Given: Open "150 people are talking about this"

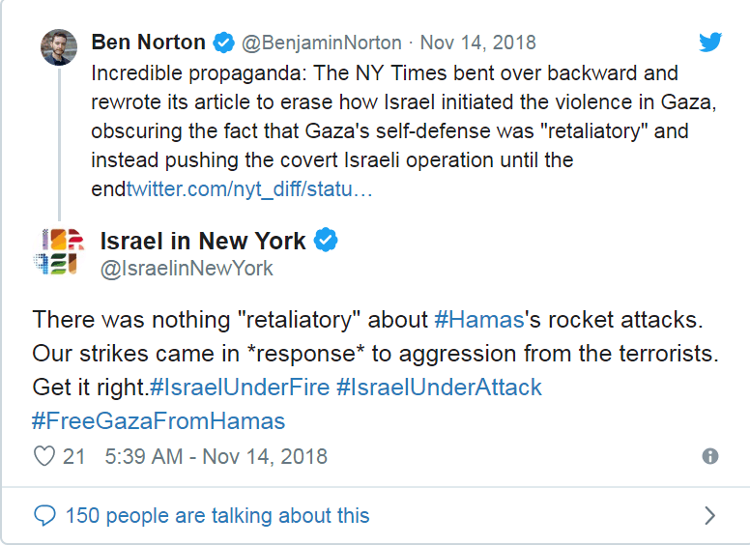Looking at the screenshot, I should pos(217,516).
